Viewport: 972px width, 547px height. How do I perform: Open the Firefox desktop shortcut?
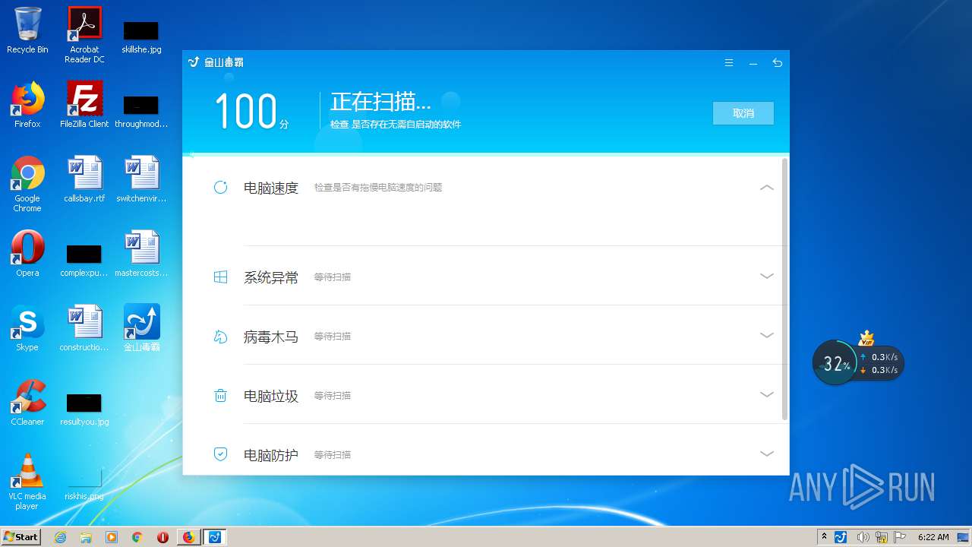[27, 104]
